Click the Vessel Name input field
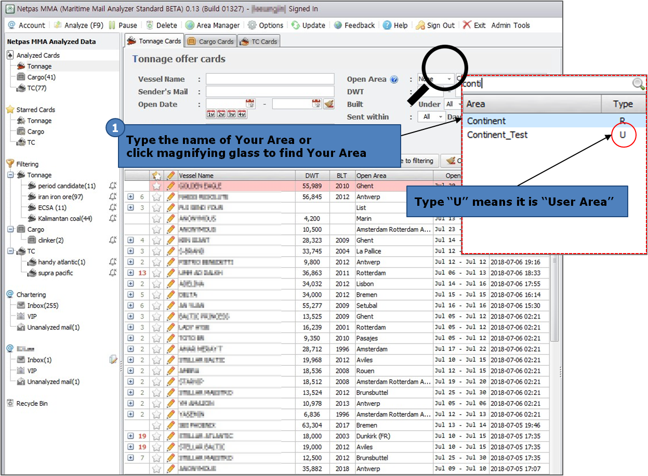The width and height of the screenshot is (648, 476). pos(270,79)
